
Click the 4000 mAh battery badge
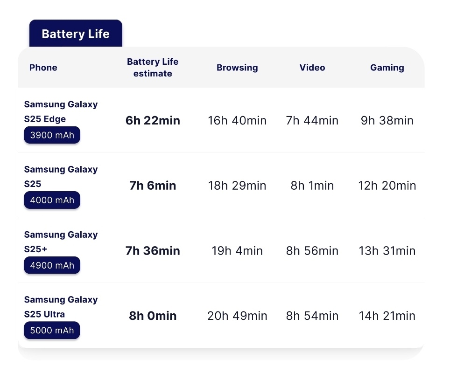click(52, 200)
